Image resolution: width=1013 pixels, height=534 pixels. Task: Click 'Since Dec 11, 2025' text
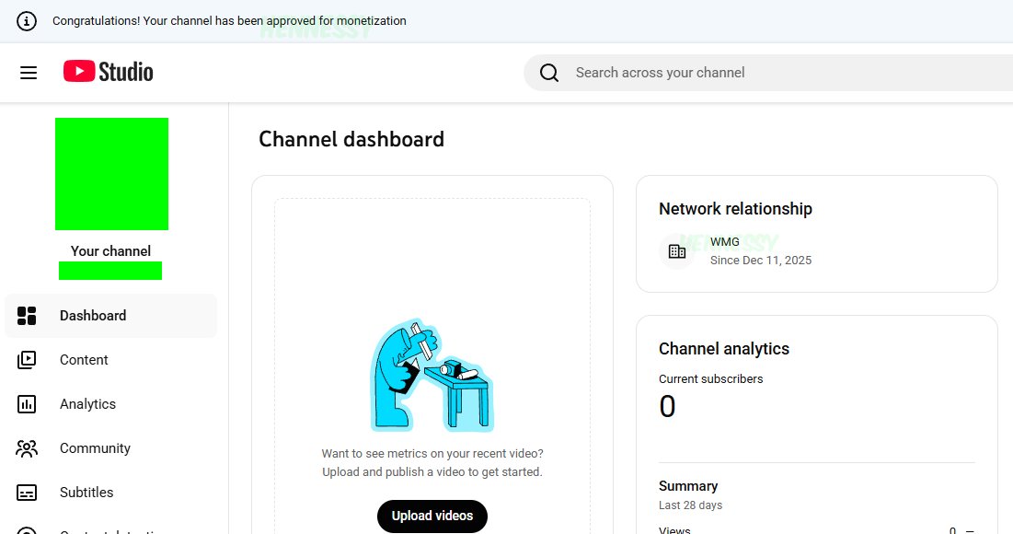pyautogui.click(x=761, y=261)
